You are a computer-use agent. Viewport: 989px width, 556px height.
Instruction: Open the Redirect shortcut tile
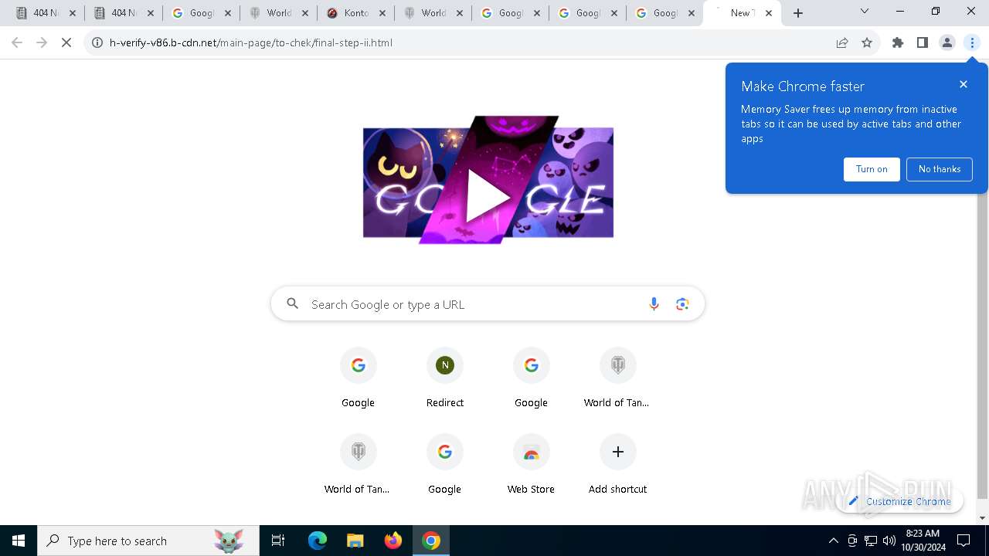click(x=445, y=377)
